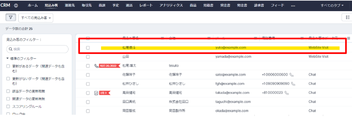Open 発注書 tab
The image size is (352, 117).
point(242,6)
